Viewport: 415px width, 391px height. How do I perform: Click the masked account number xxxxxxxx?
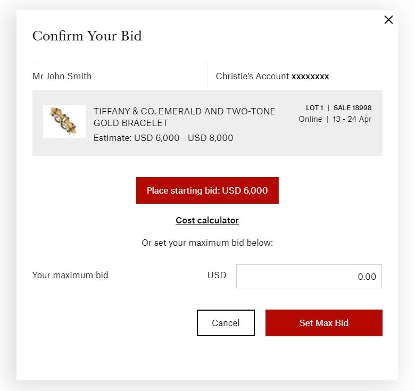310,77
